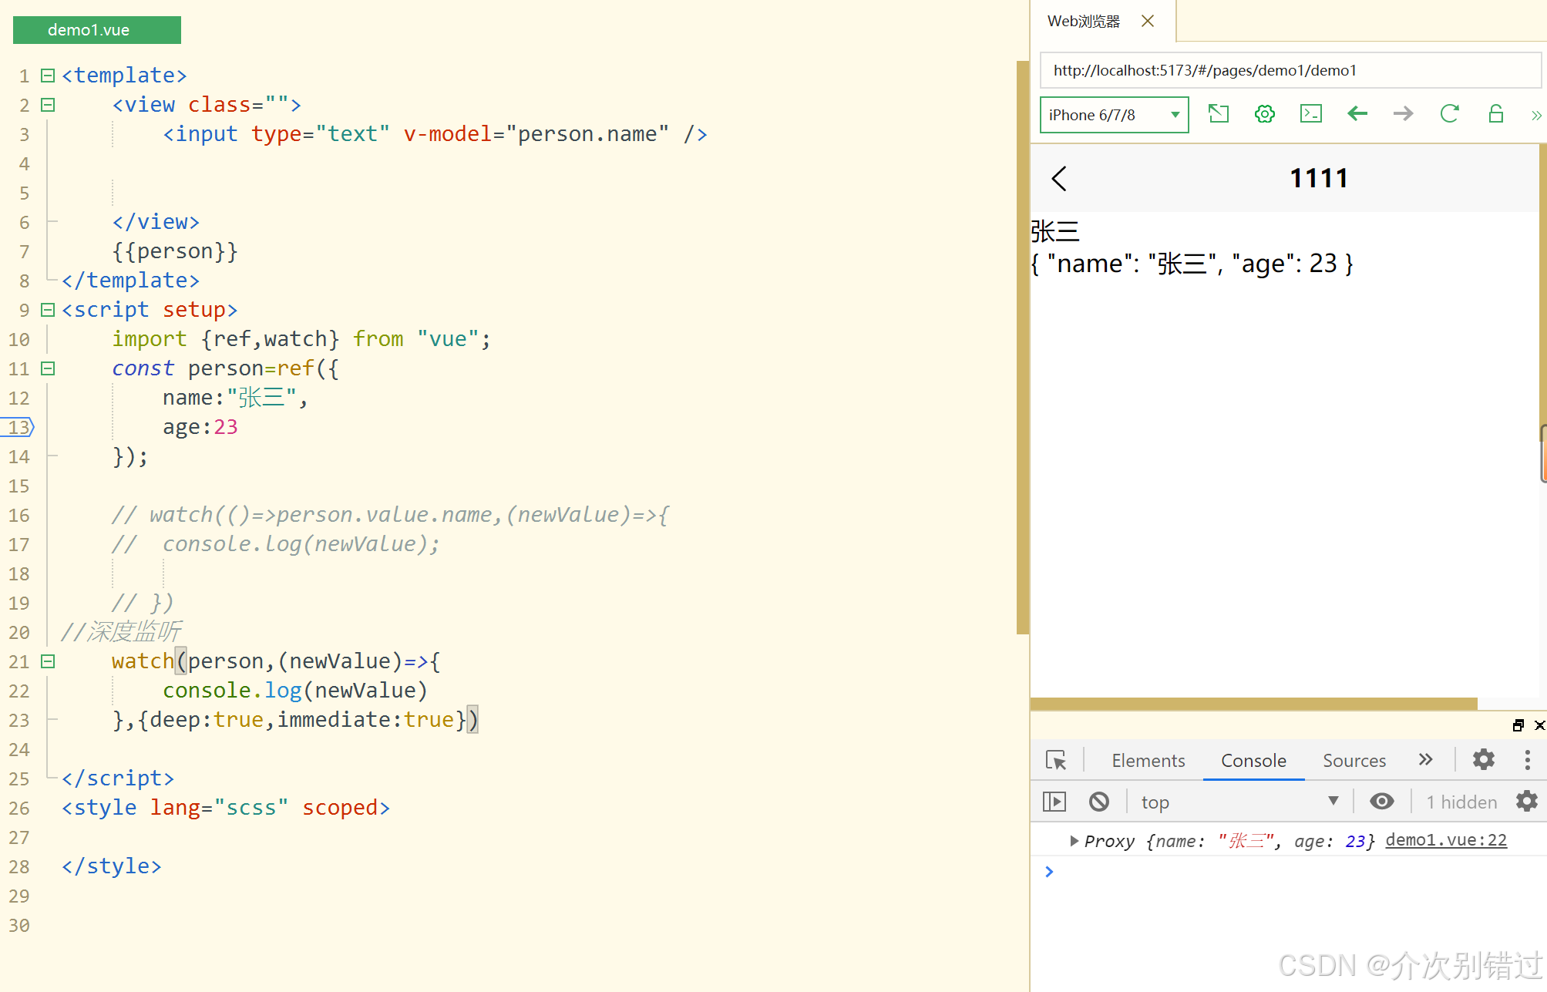Viewport: 1547px width, 992px height.
Task: Click the browser reload icon
Action: pos(1449,114)
